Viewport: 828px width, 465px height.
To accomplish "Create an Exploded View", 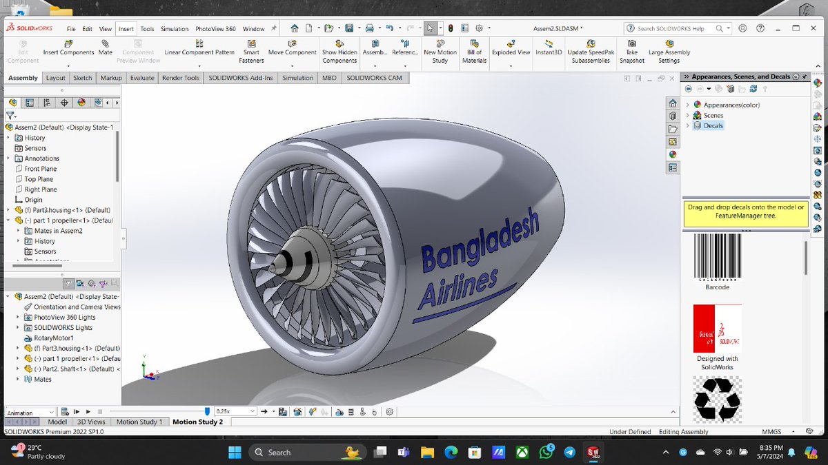I will (511, 48).
